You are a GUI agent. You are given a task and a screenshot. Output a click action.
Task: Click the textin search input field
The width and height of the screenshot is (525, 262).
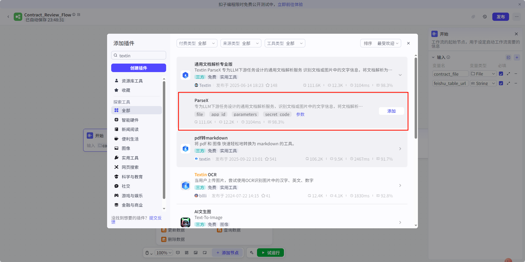138,55
